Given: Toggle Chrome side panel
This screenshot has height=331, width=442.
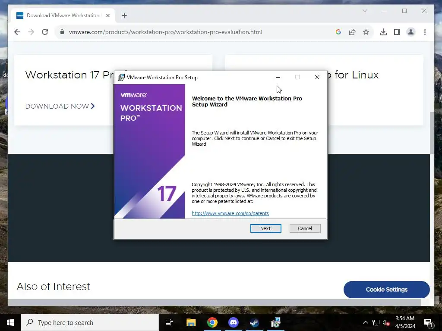Looking at the screenshot, I should point(397,32).
